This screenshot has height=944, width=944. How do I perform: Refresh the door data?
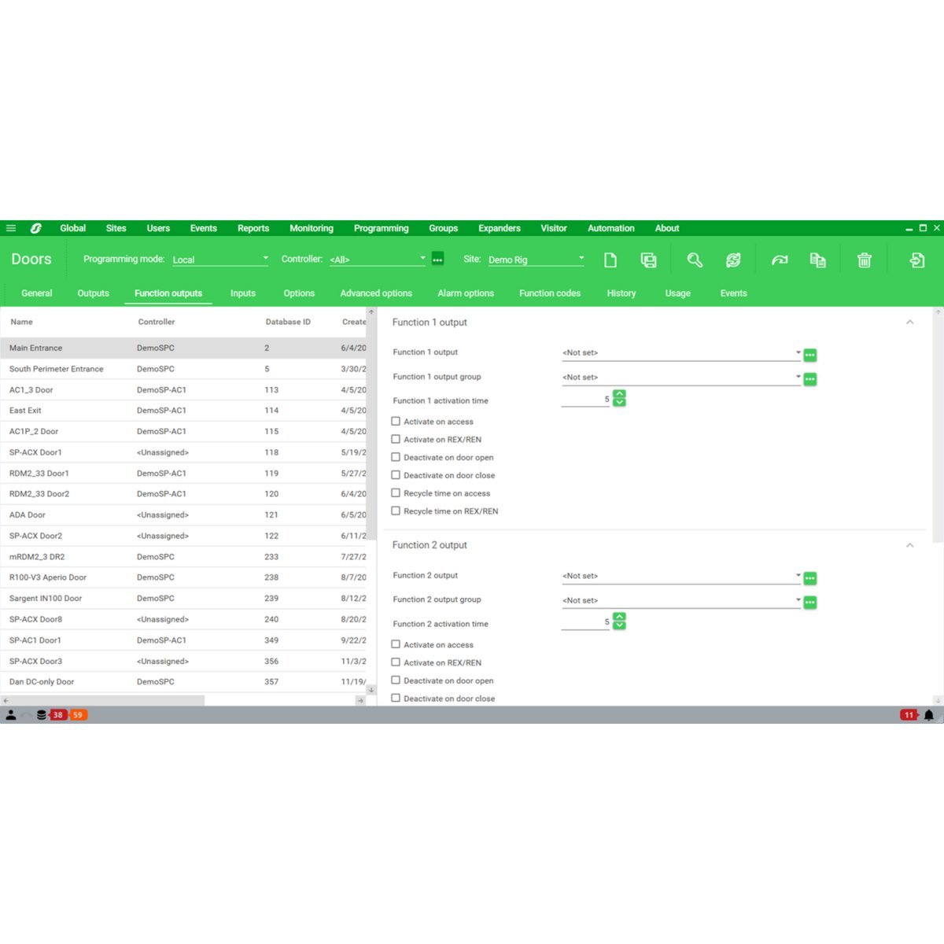(733, 259)
